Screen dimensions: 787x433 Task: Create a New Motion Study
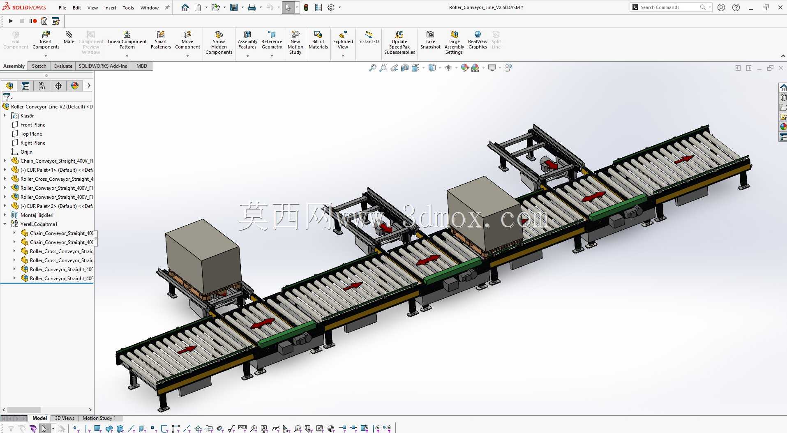pyautogui.click(x=295, y=43)
